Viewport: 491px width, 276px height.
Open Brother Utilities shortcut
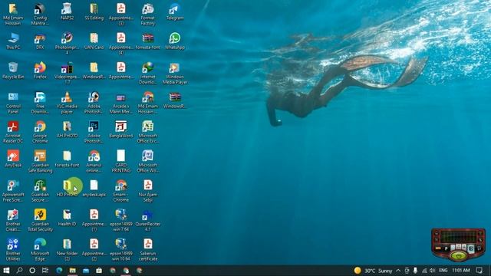click(13, 250)
